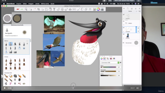Viewport: 165px width, 93px height.
Task: Adjust the Saturação slider
Action: tap(108, 71)
